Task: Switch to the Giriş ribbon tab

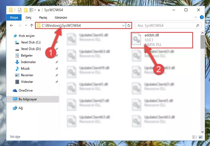Action: coord(28,17)
